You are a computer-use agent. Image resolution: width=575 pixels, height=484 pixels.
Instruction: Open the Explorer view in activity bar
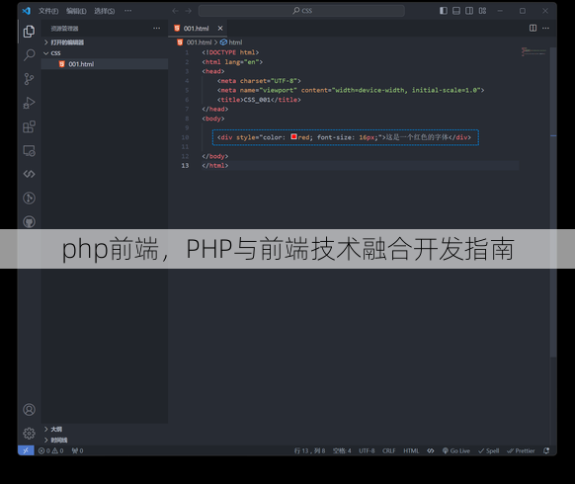[x=29, y=32]
